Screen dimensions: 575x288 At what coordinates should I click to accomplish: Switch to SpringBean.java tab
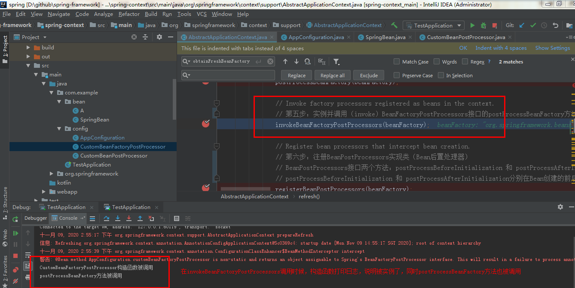[x=385, y=37]
